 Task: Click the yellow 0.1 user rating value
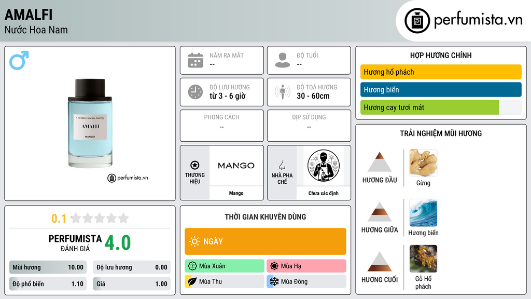click(x=59, y=219)
